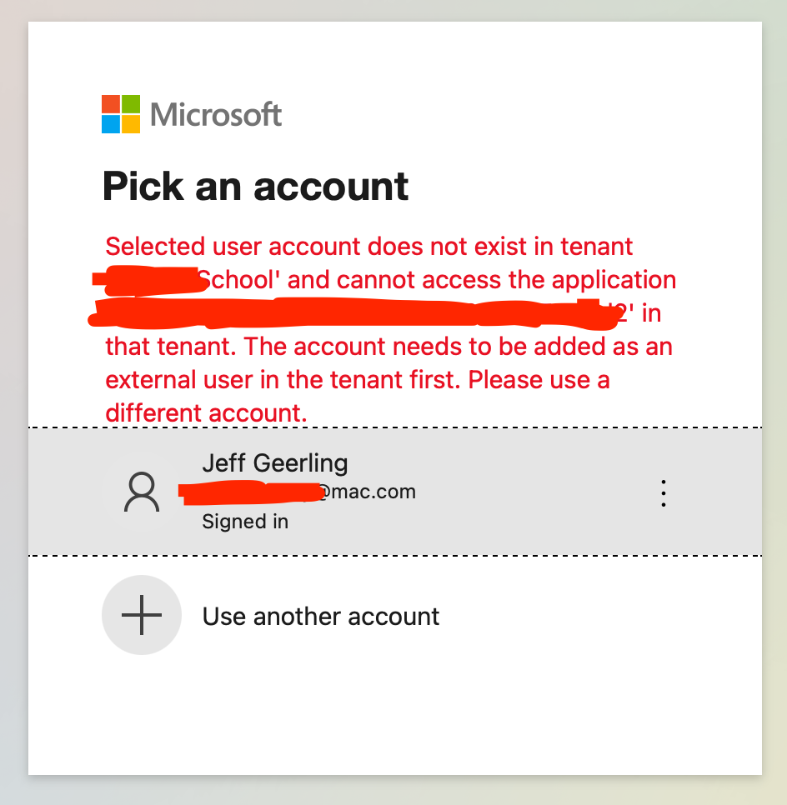The height and width of the screenshot is (805, 787).
Task: Click the redacted tenant name before "School'"
Action: (150, 281)
